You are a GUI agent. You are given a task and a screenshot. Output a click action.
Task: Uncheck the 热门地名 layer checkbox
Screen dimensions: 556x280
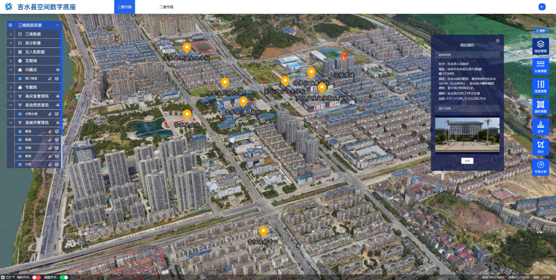point(20,79)
